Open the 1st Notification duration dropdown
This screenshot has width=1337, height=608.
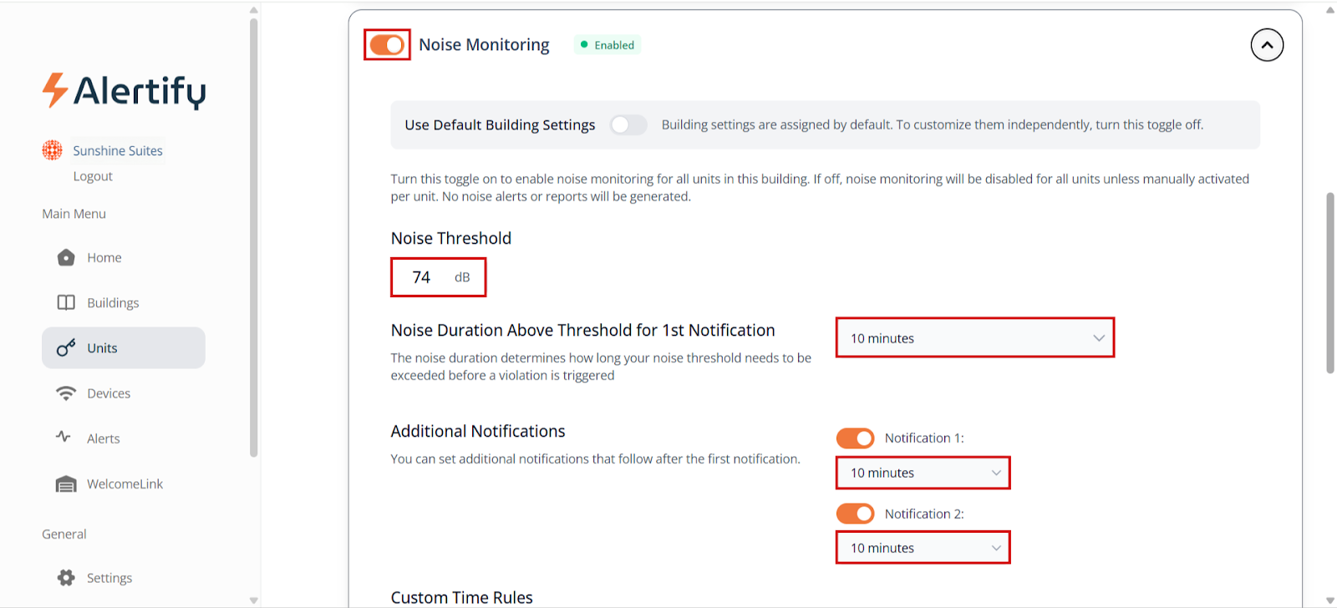point(975,338)
